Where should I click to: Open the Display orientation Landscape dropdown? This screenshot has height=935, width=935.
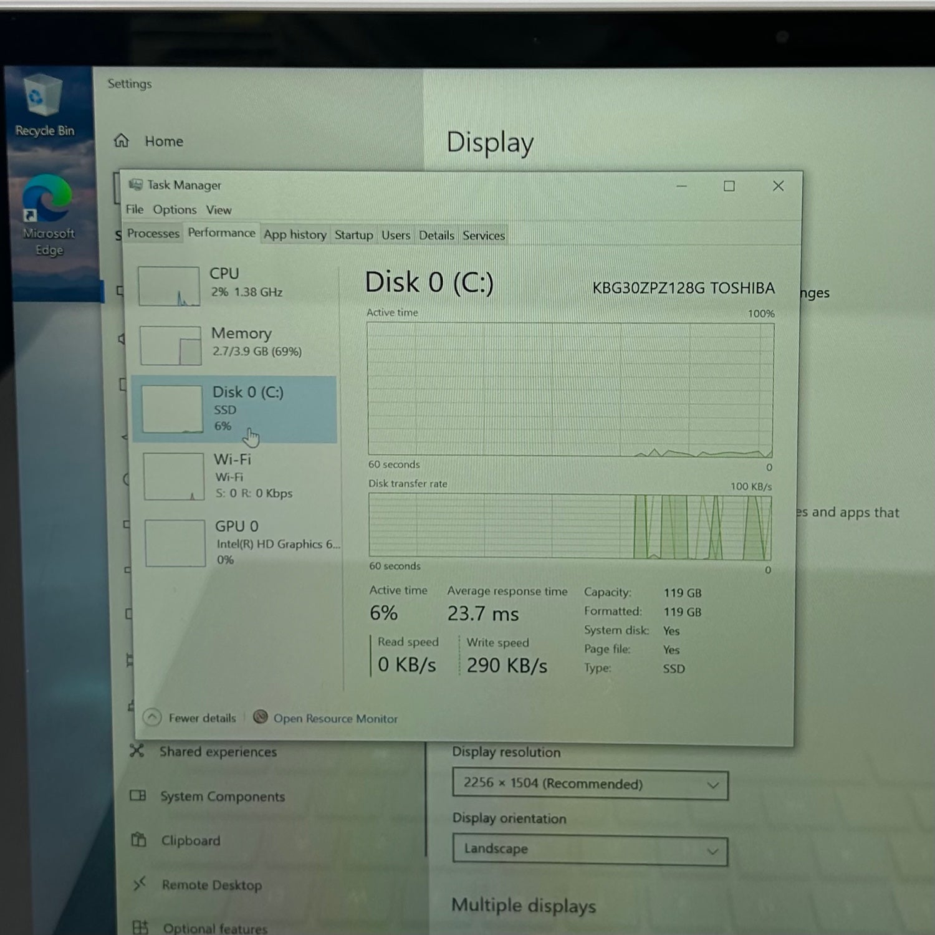tap(590, 850)
